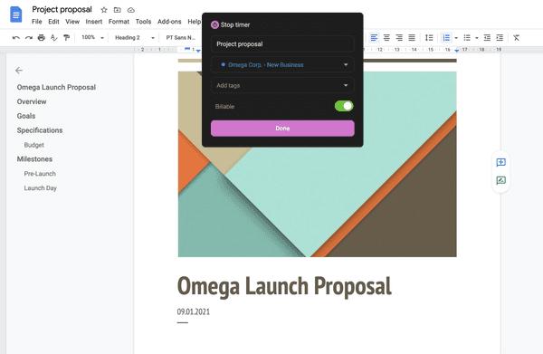Click the Omega Launch Proposal heading text

point(284,286)
